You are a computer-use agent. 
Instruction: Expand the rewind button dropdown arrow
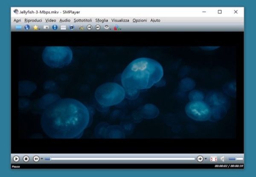click(x=41, y=159)
